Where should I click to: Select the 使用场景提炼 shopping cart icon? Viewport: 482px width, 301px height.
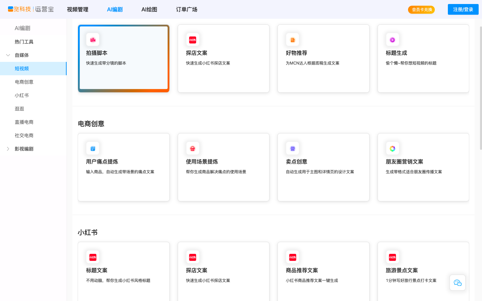[192, 148]
